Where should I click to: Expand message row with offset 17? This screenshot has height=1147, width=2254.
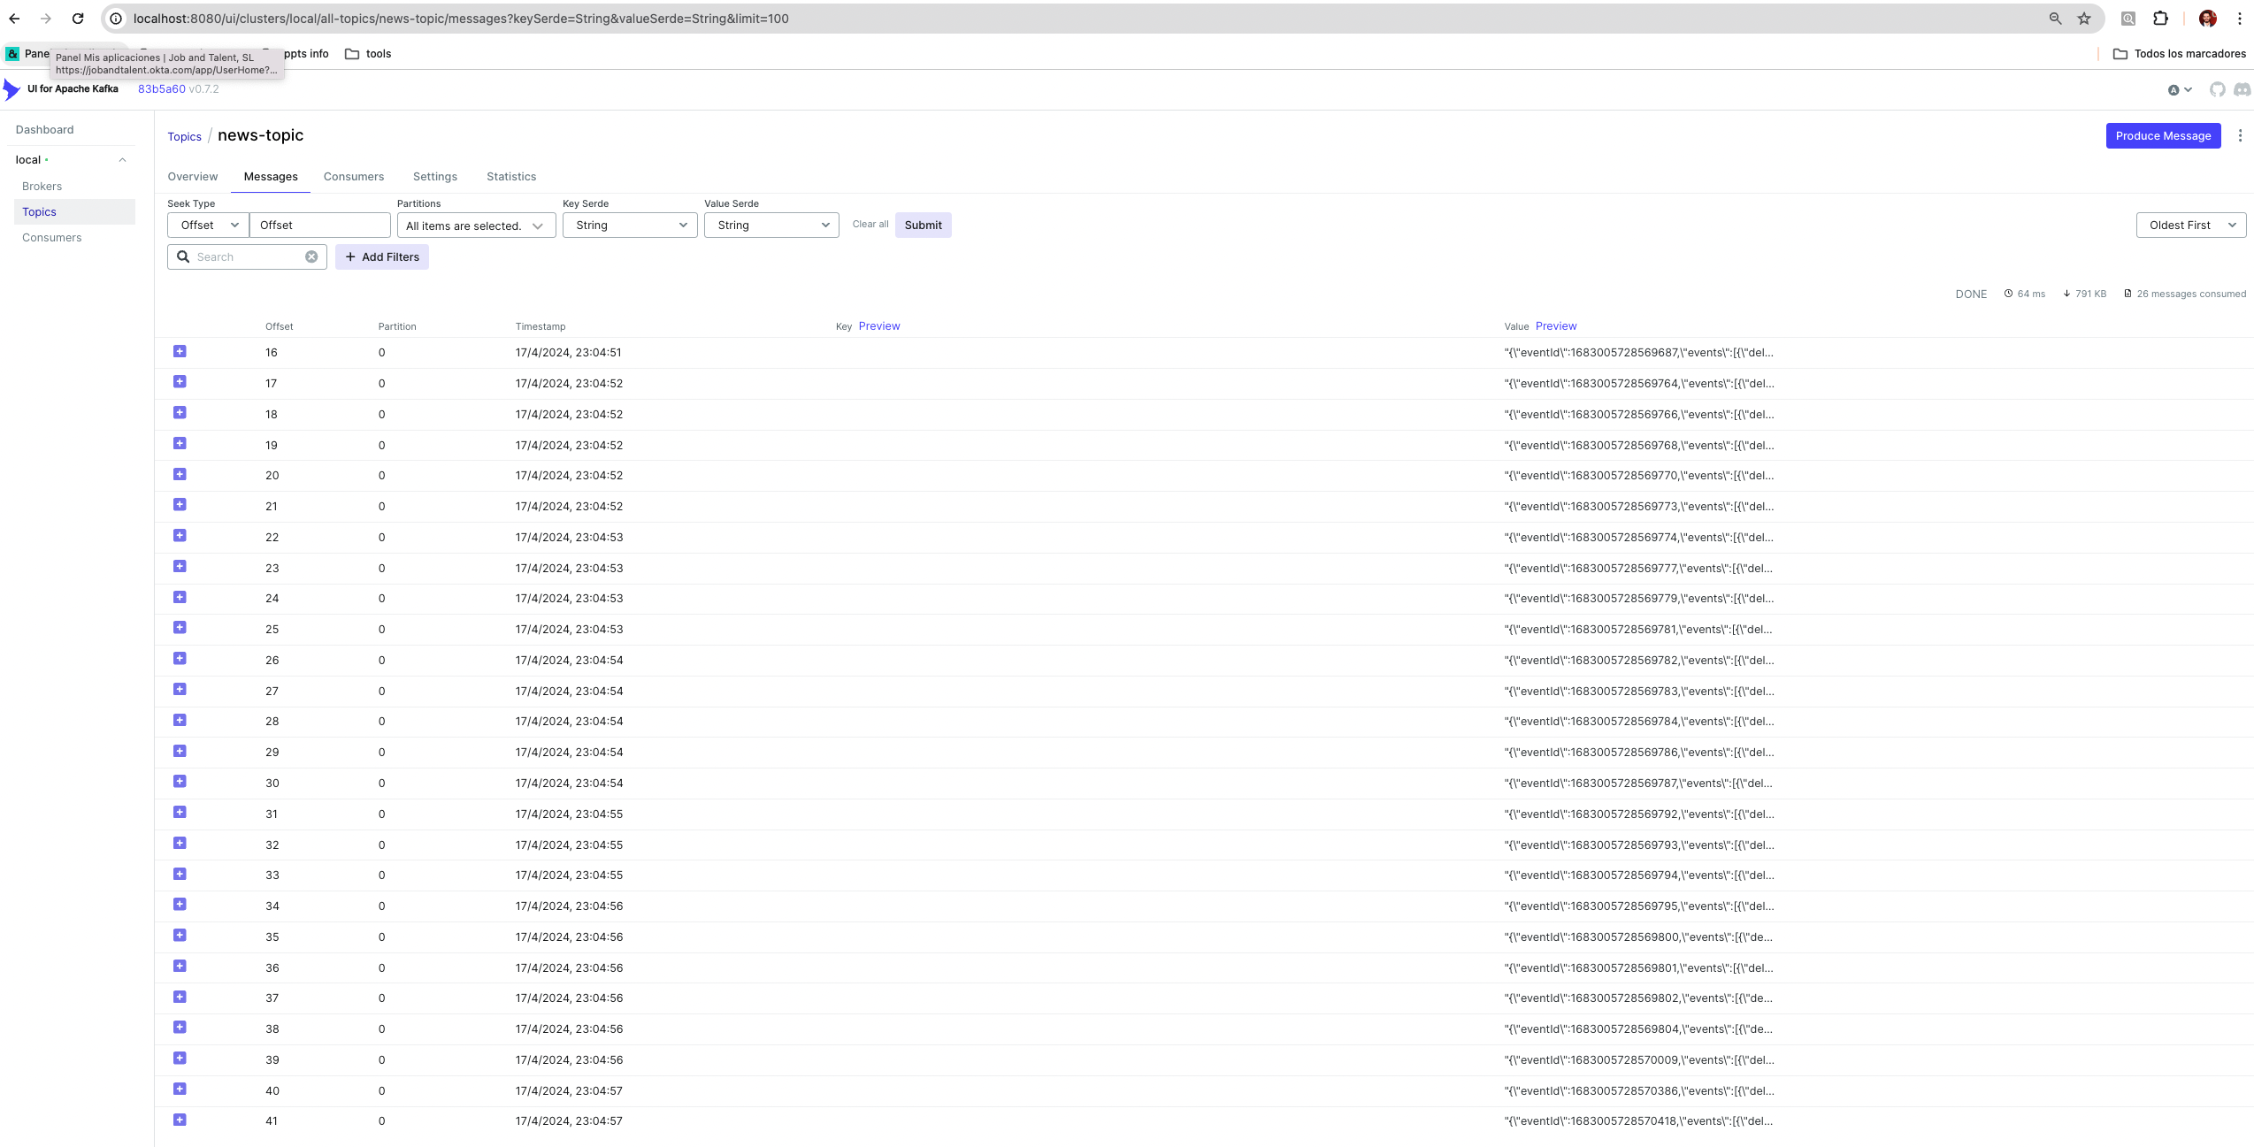[180, 382]
